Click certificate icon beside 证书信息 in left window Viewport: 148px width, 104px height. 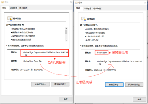tap(10, 18)
